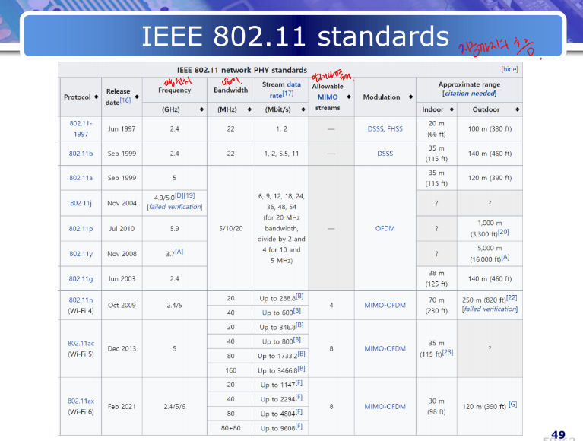583x441 pixels.
Task: Sort by Allowable MIMO streams arrows
Action: [x=349, y=97]
